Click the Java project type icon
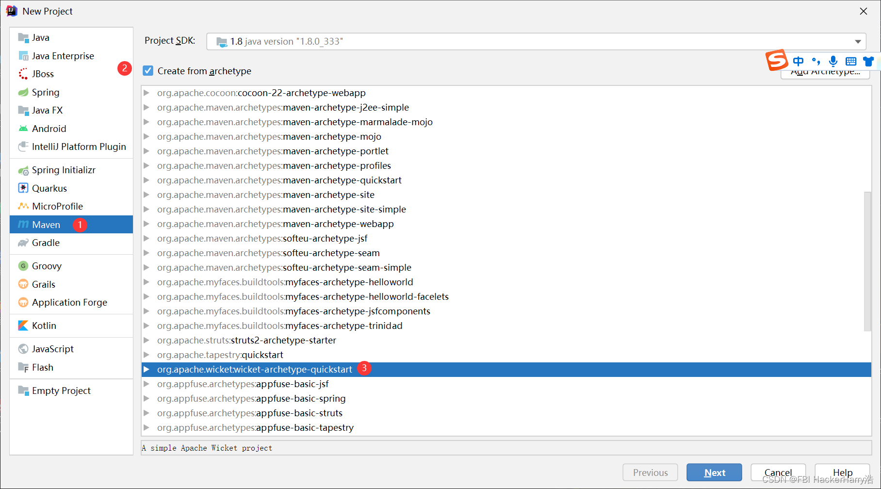 point(23,38)
